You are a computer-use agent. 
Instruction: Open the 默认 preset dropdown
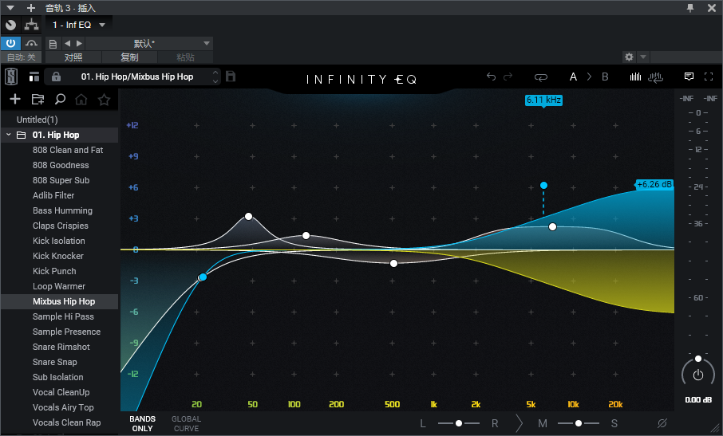pyautogui.click(x=149, y=43)
